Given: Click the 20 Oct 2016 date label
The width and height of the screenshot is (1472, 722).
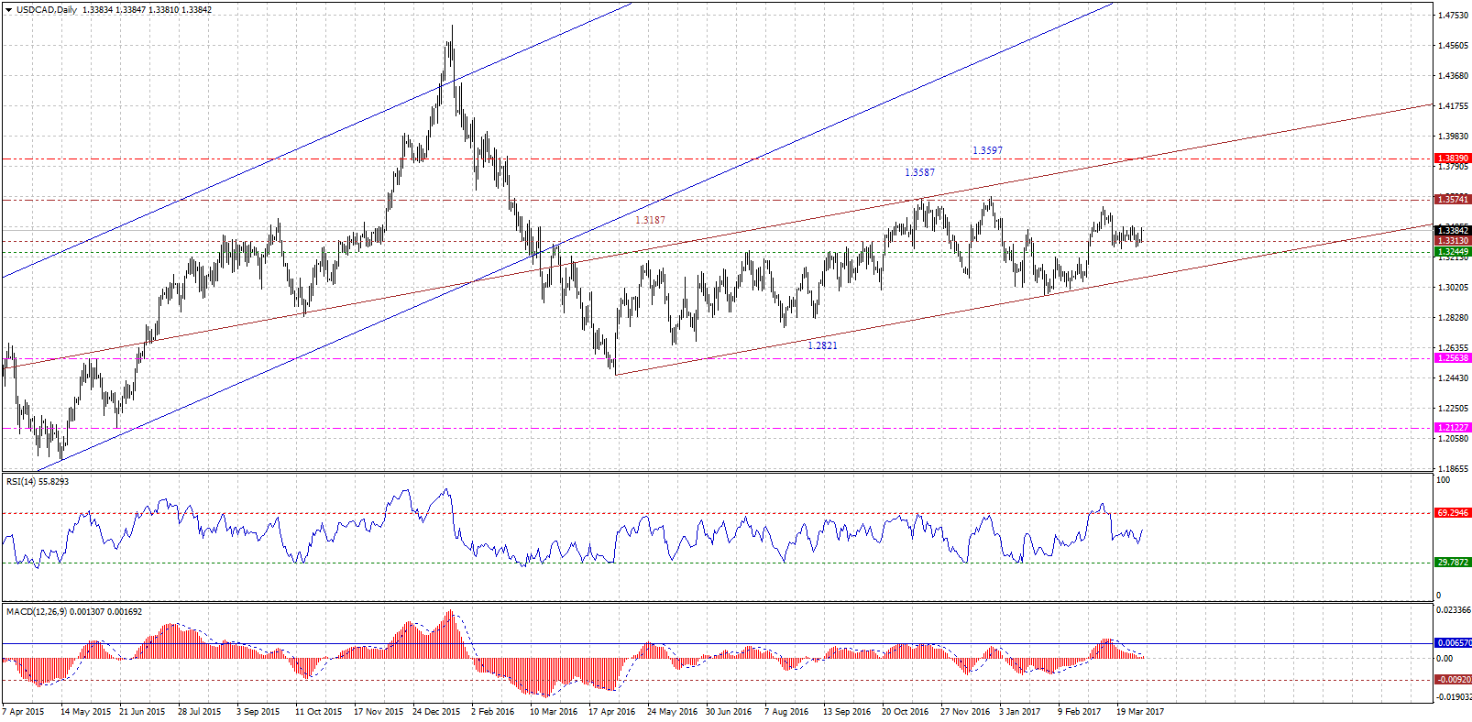Looking at the screenshot, I should (906, 711).
